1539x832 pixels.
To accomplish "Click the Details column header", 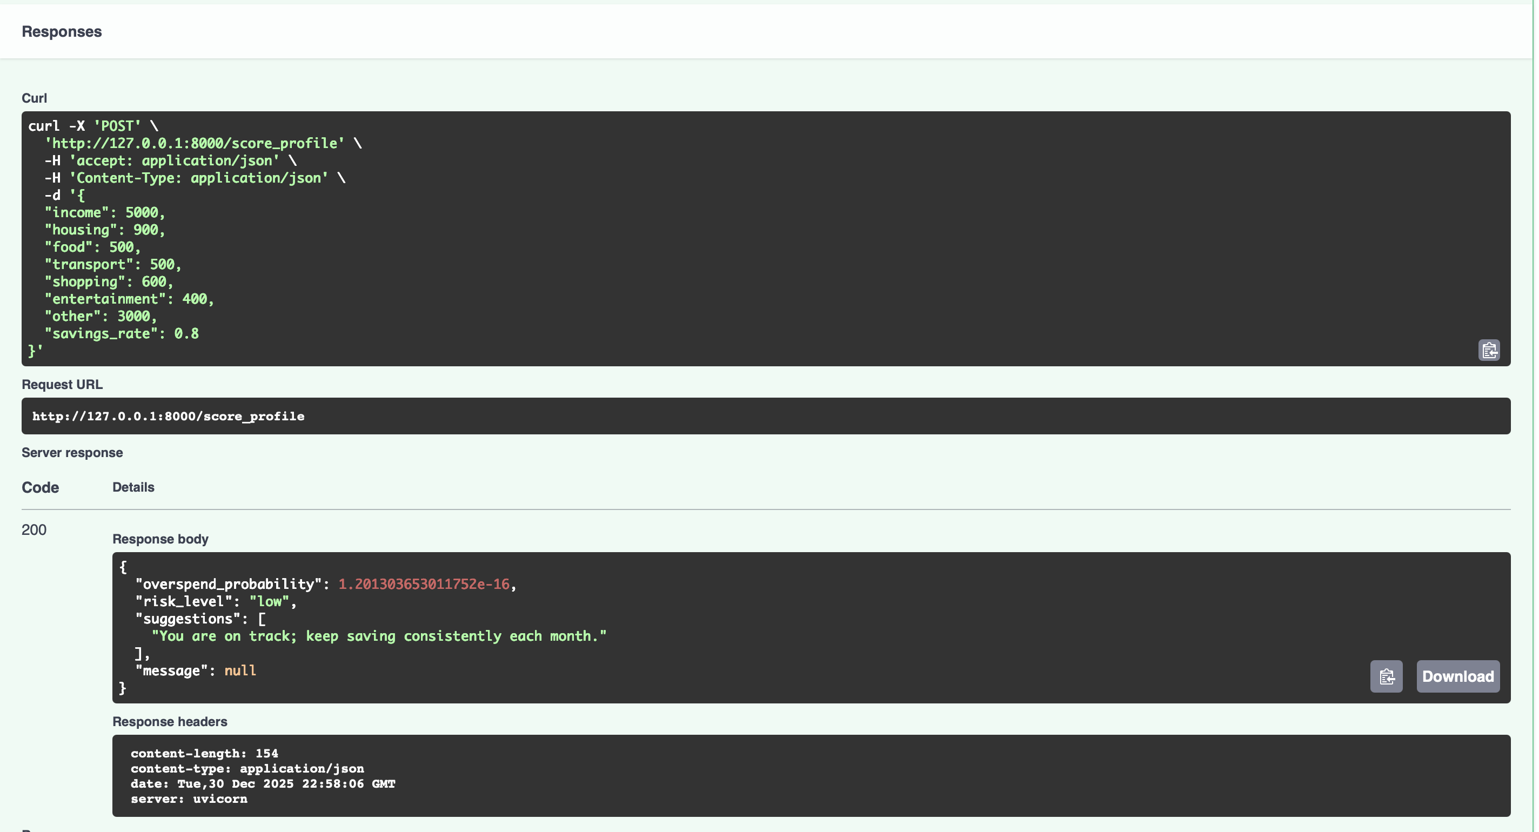I will coord(133,487).
